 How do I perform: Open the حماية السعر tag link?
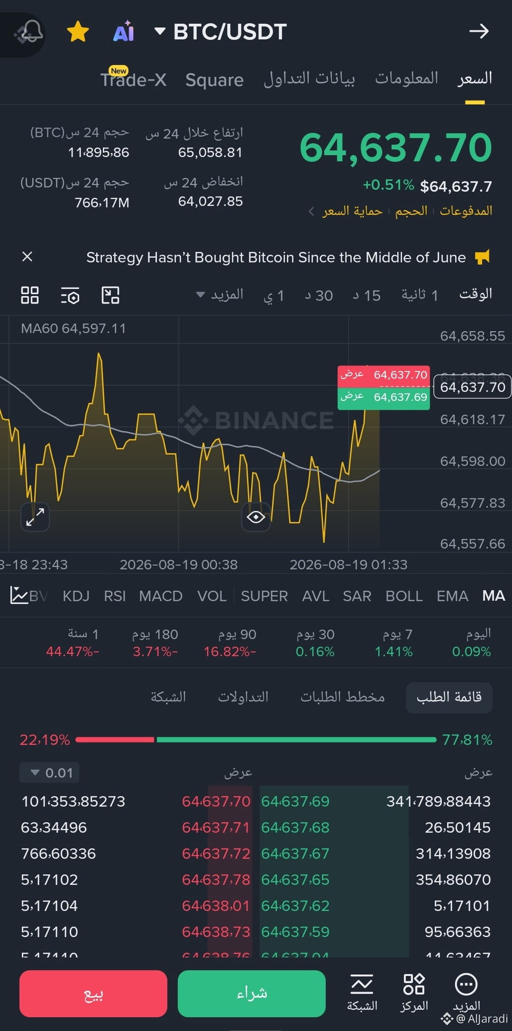tap(352, 211)
